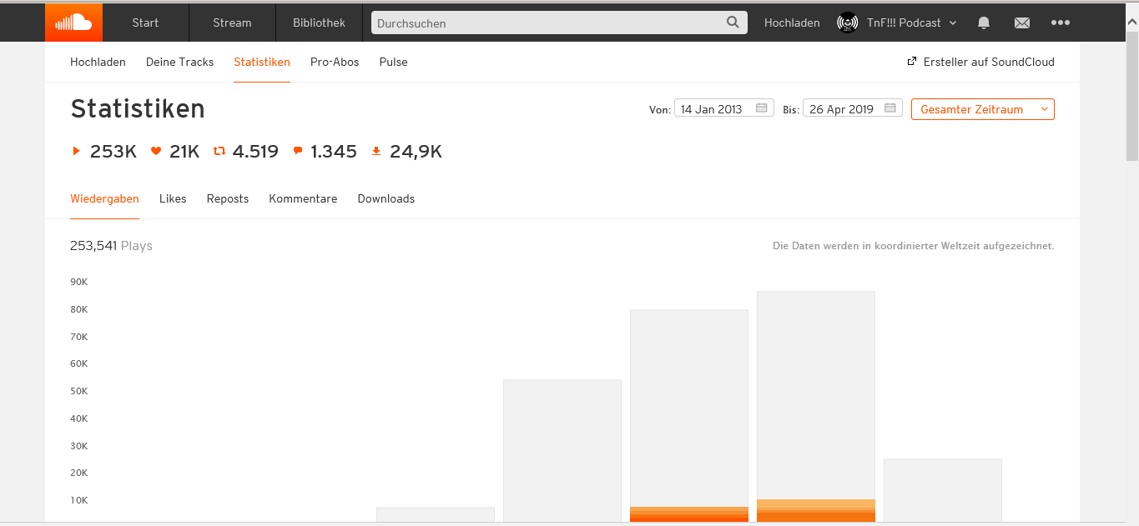Click the 90K axis label
Screen dimensions: 1139x526
pos(79,282)
